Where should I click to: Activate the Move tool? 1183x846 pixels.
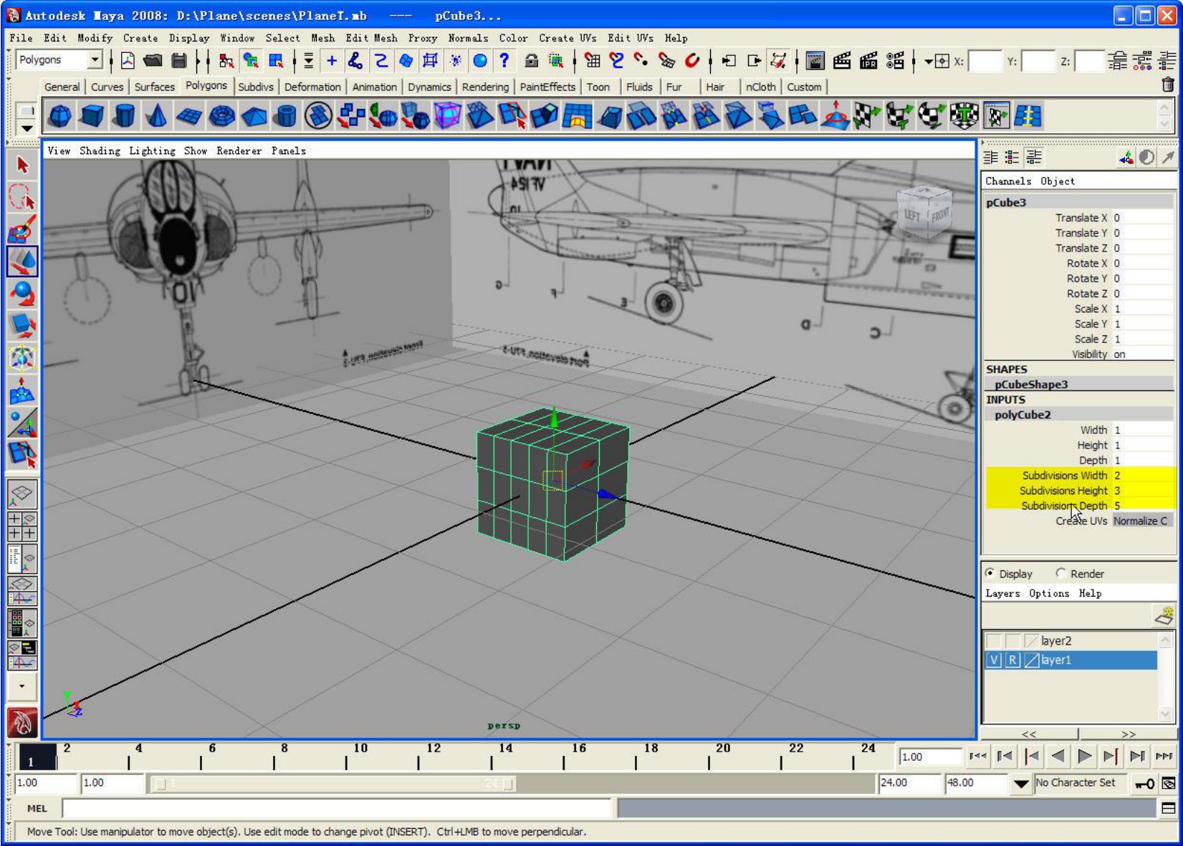[x=22, y=261]
